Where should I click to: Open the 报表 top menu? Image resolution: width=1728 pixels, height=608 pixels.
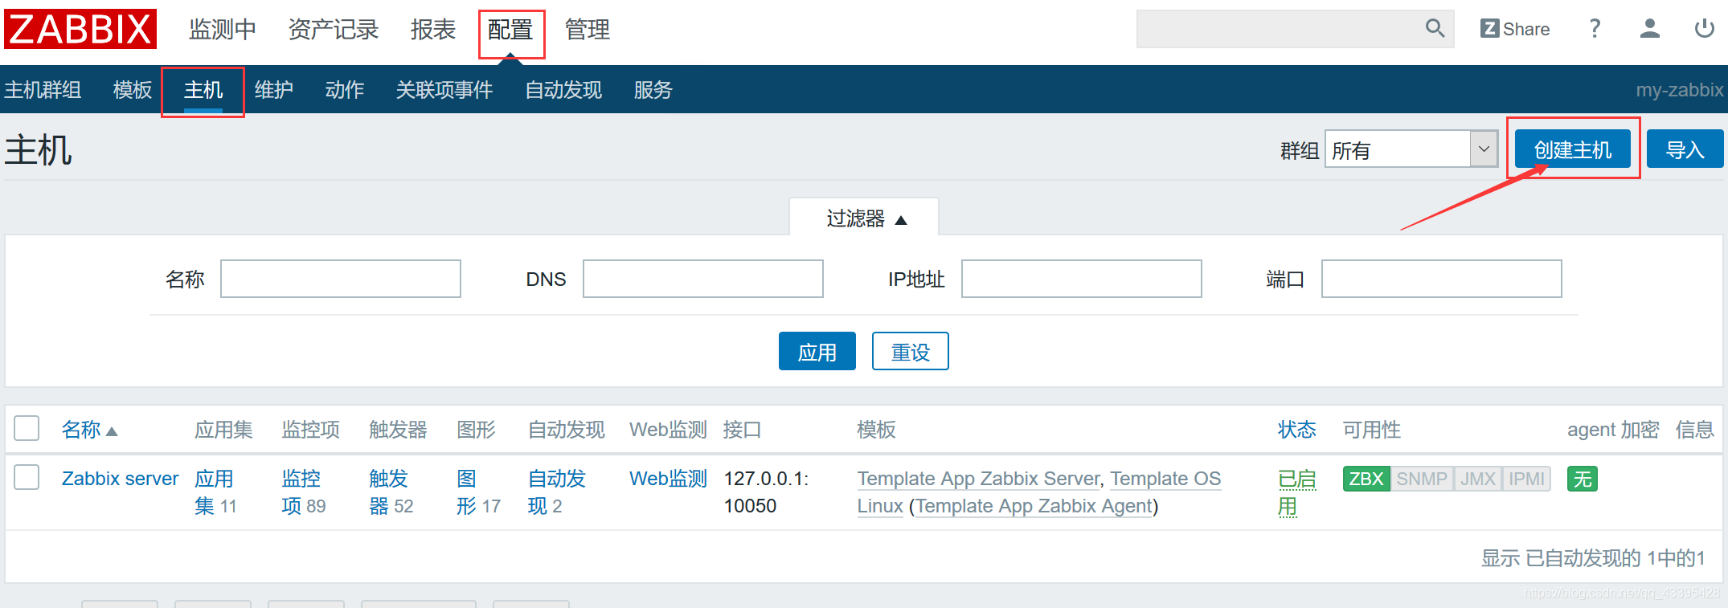433,30
